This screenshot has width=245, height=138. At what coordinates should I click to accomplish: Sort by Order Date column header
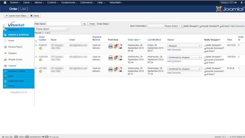pos(134,40)
